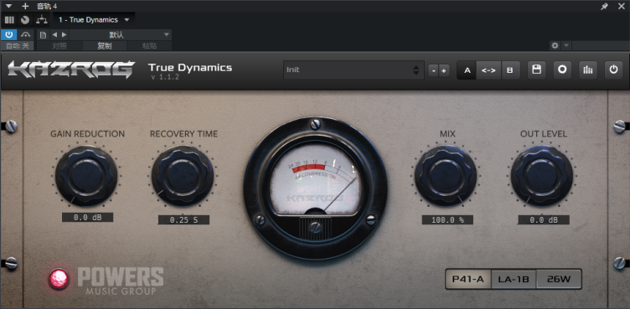
Task: Click the 100.0 % mix value field
Action: (x=447, y=219)
